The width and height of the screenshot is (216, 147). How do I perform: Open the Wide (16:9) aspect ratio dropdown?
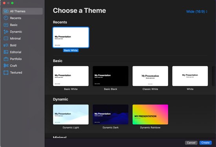[197, 12]
